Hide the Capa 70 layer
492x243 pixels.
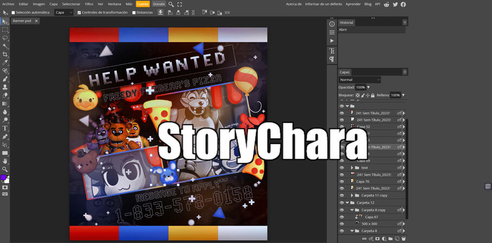point(341,181)
